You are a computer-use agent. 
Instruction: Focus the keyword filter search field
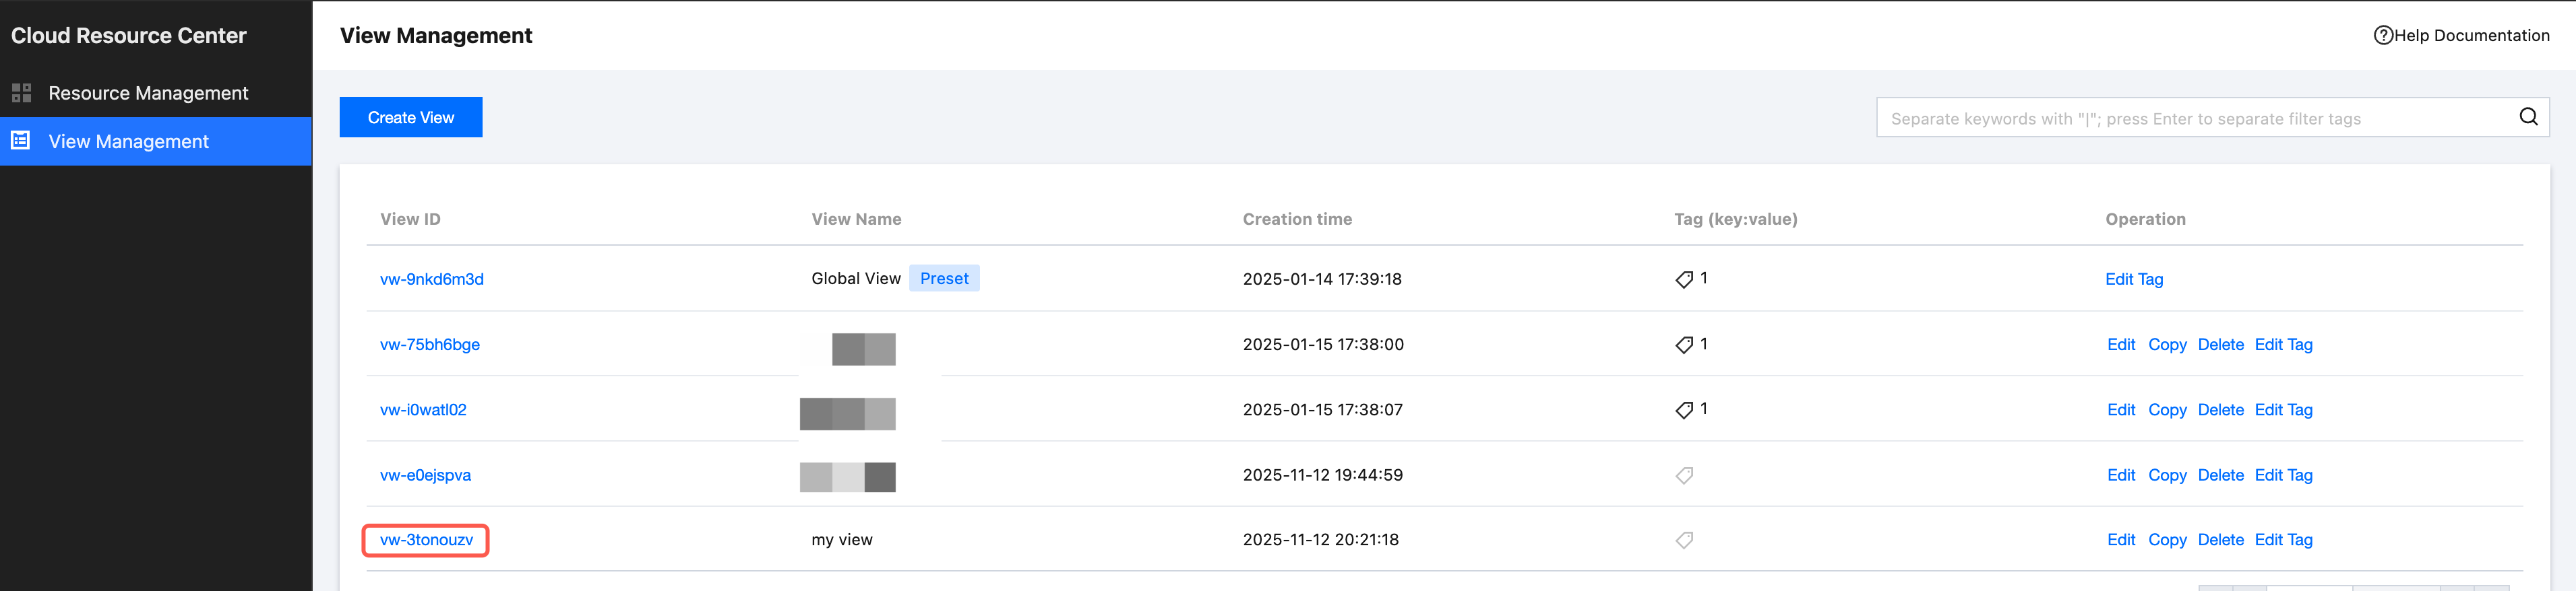click(2190, 118)
